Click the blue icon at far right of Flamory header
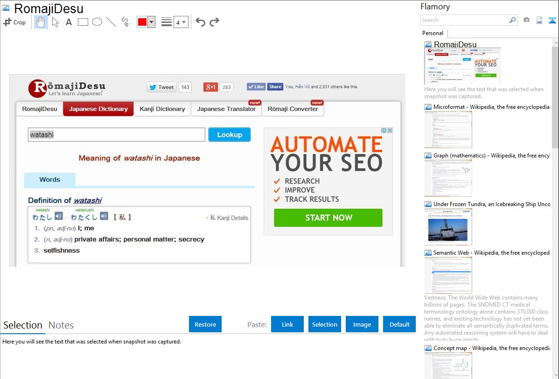 [x=552, y=20]
